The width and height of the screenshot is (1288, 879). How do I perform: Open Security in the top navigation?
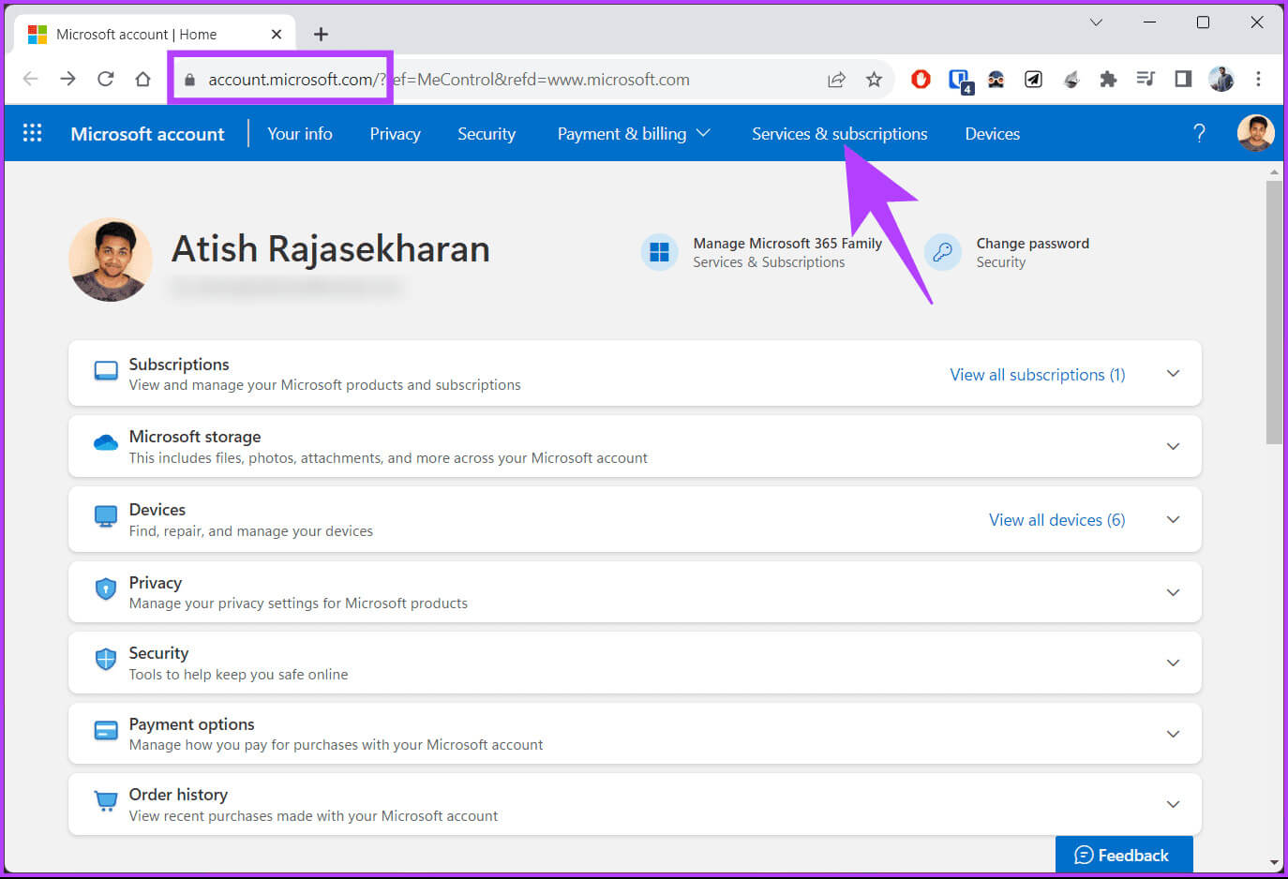487,133
